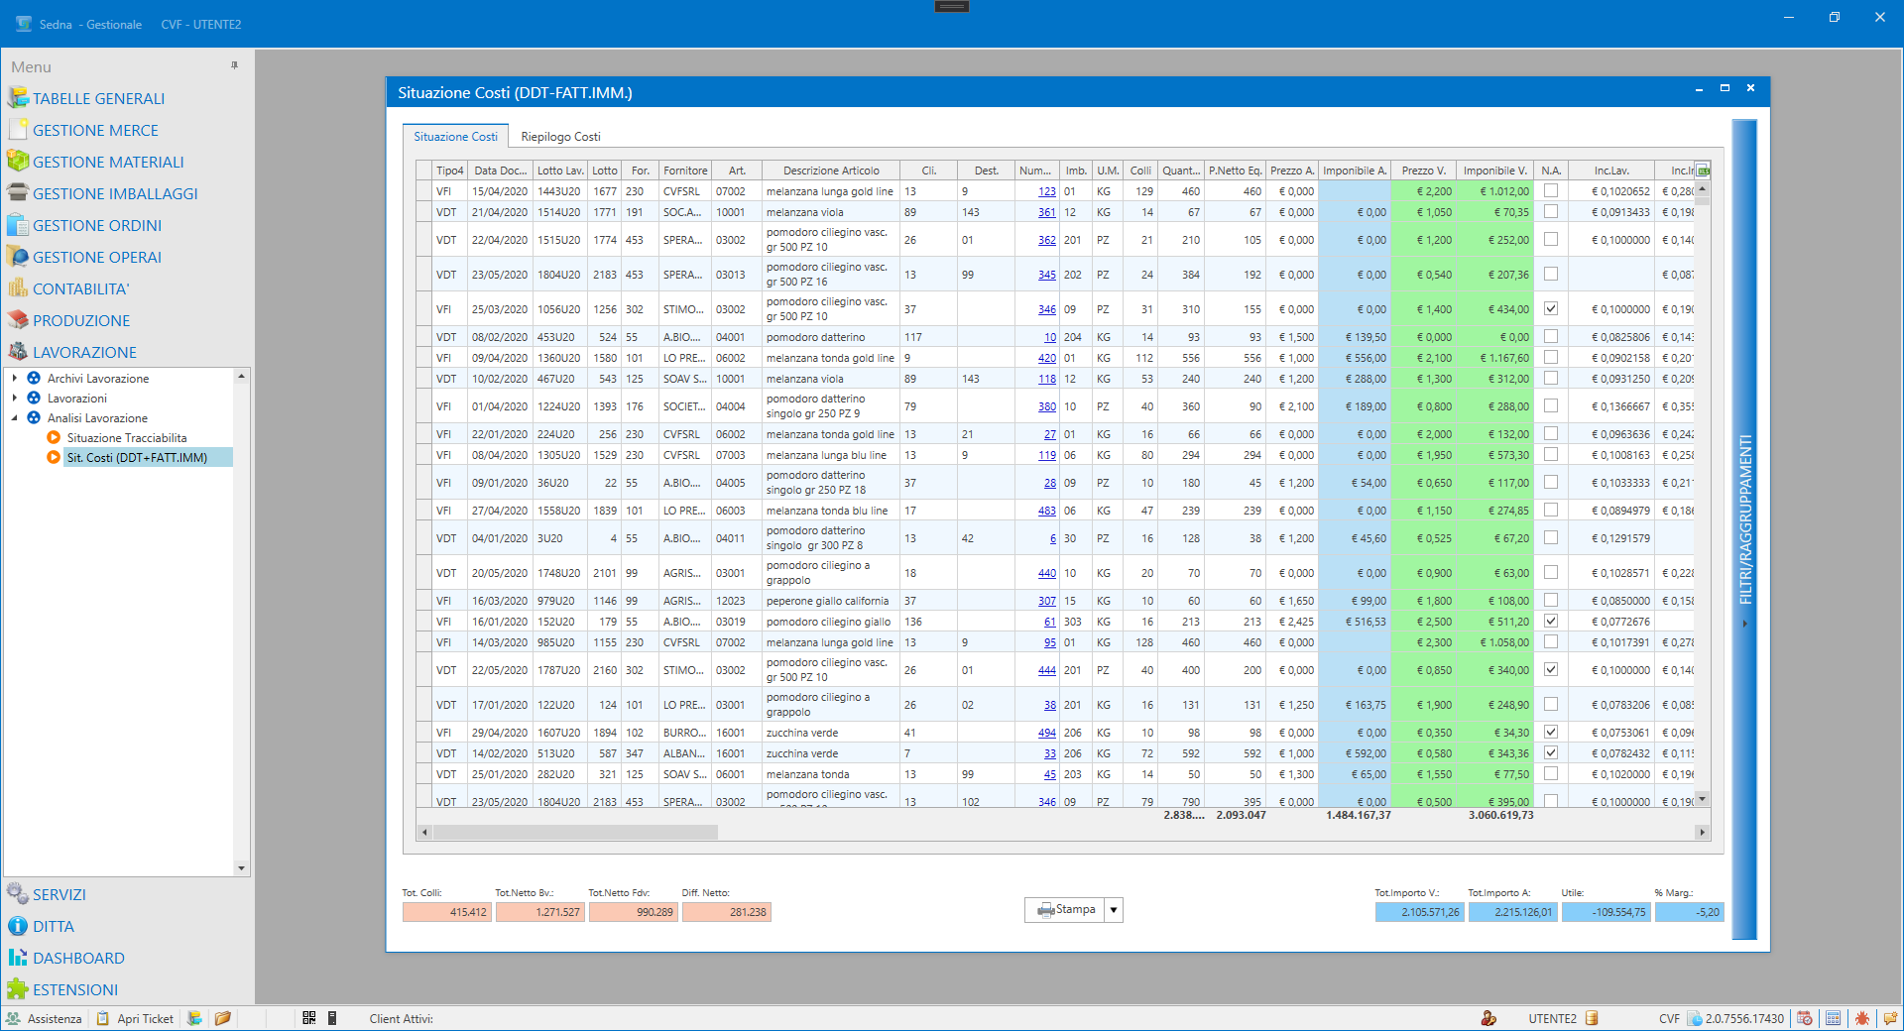Click the chat notification icon in status bar
The image size is (1904, 1031).
1890,1018
